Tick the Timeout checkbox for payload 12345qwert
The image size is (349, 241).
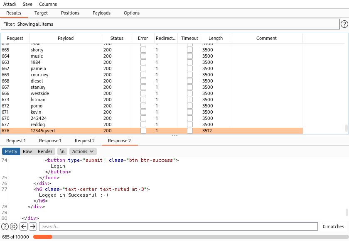coord(189,131)
